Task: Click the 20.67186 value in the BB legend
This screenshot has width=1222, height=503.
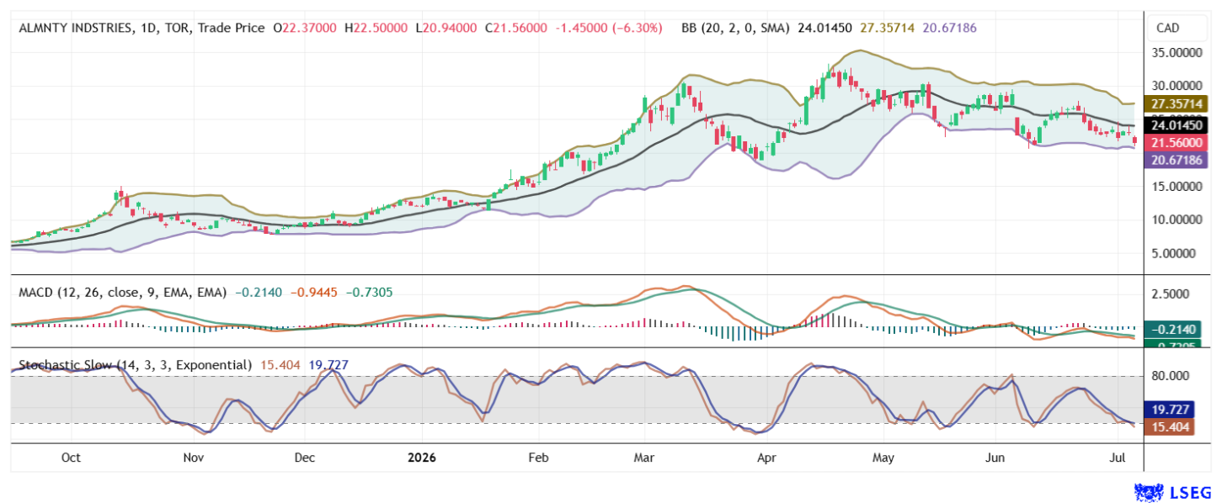Action: coord(947,28)
